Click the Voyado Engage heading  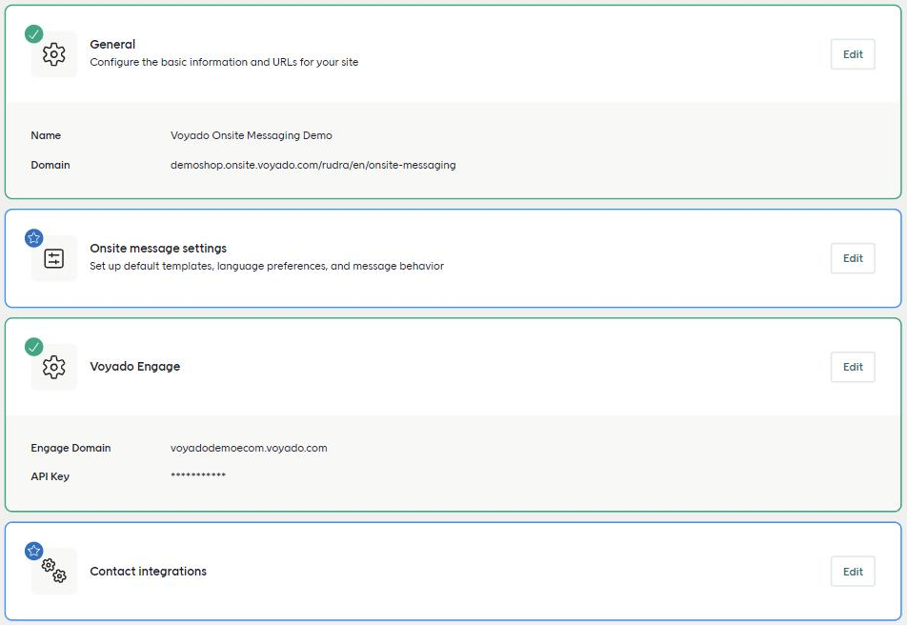click(134, 366)
